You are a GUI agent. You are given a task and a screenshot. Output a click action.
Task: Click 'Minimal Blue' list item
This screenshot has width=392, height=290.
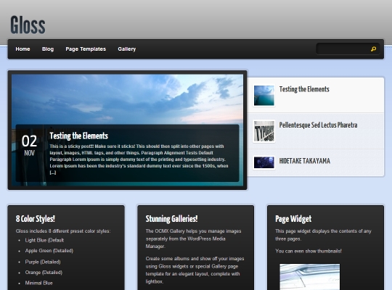[38, 283]
